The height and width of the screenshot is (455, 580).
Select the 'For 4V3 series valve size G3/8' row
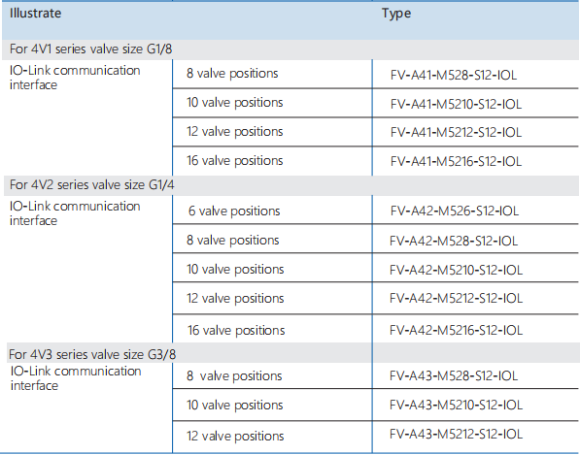coord(292,354)
